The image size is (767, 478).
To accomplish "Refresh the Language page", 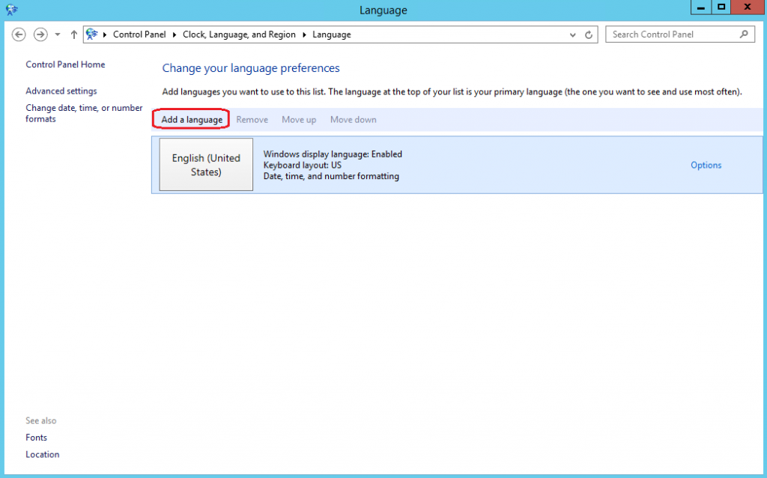I will click(589, 34).
